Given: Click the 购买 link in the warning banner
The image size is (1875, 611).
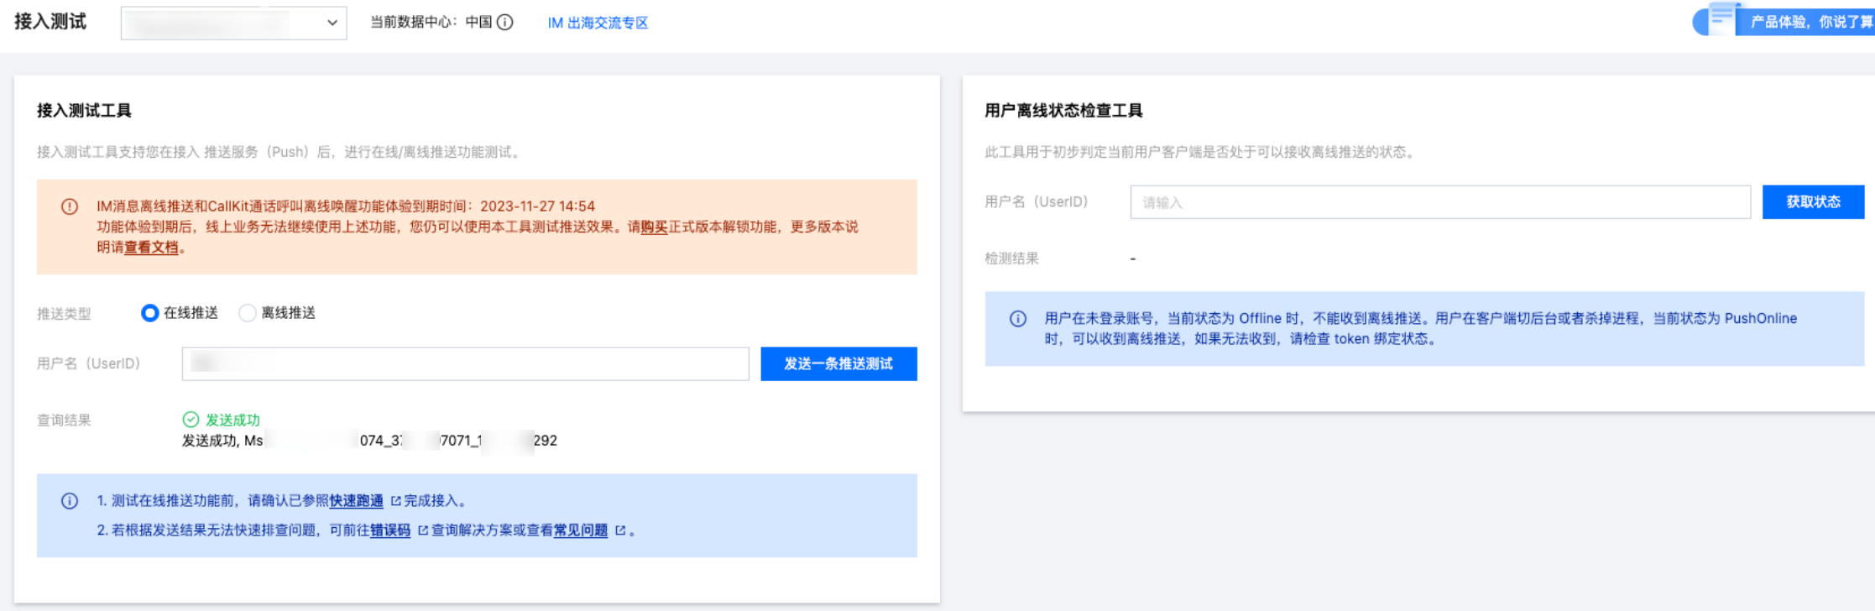Looking at the screenshot, I should point(654,227).
